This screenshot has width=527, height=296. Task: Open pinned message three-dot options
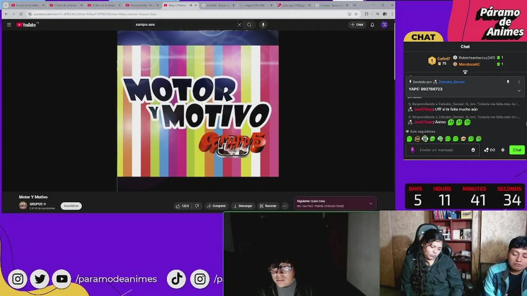(x=519, y=82)
